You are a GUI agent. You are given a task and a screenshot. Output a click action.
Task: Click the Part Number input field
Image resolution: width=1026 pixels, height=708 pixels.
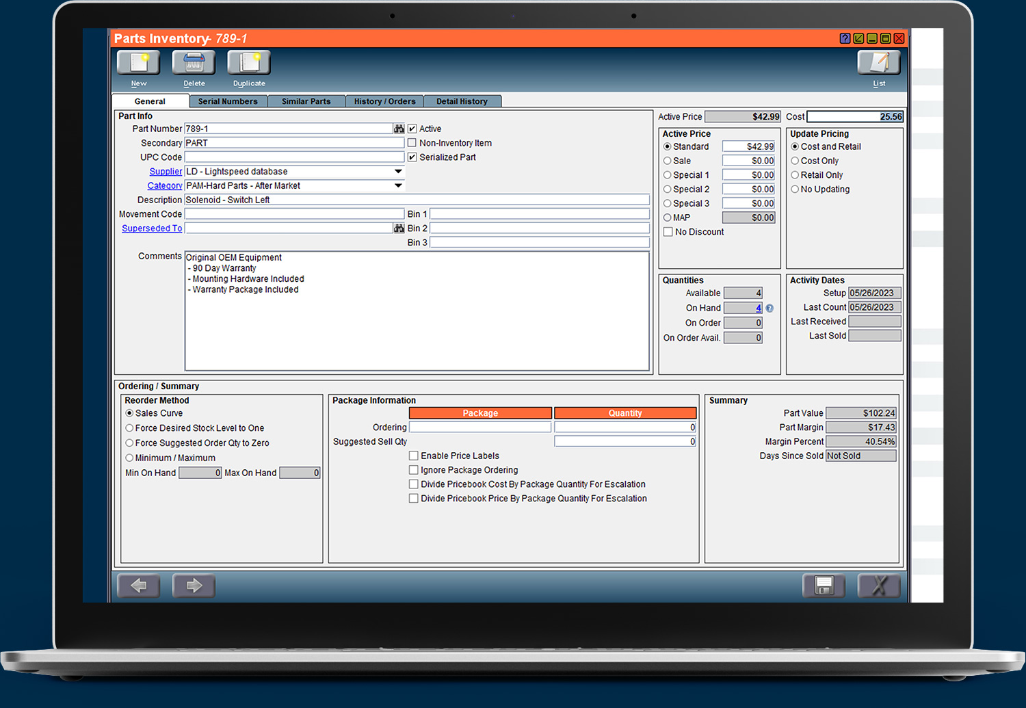[289, 129]
